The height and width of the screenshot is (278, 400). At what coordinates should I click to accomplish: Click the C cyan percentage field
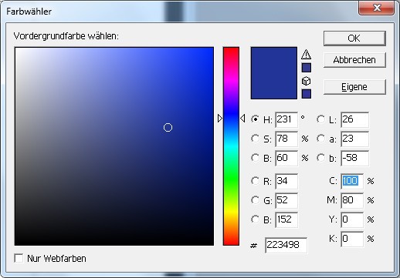pyautogui.click(x=352, y=181)
